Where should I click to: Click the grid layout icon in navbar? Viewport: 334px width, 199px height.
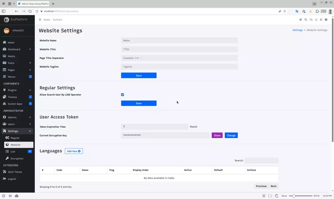(x=326, y=20)
